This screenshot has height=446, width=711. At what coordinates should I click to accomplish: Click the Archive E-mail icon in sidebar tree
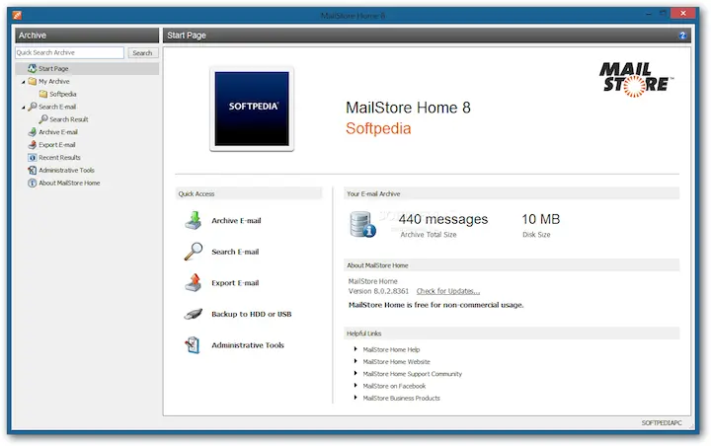pyautogui.click(x=32, y=132)
